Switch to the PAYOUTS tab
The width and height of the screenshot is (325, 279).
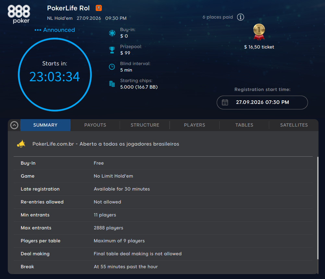pos(95,125)
